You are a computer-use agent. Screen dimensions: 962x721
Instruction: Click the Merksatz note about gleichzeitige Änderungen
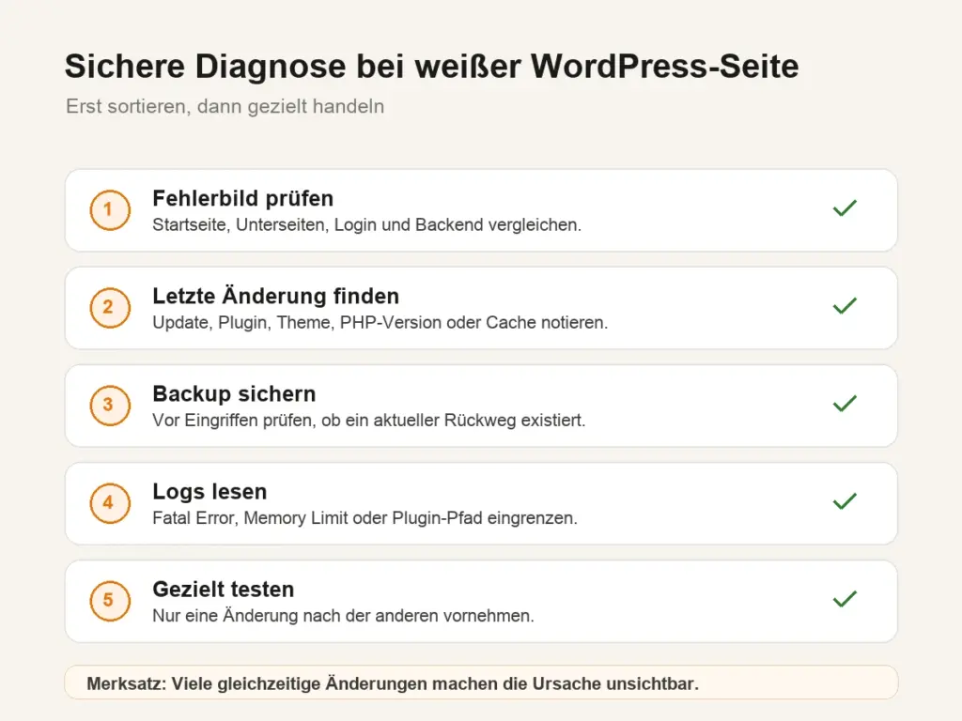click(481, 683)
